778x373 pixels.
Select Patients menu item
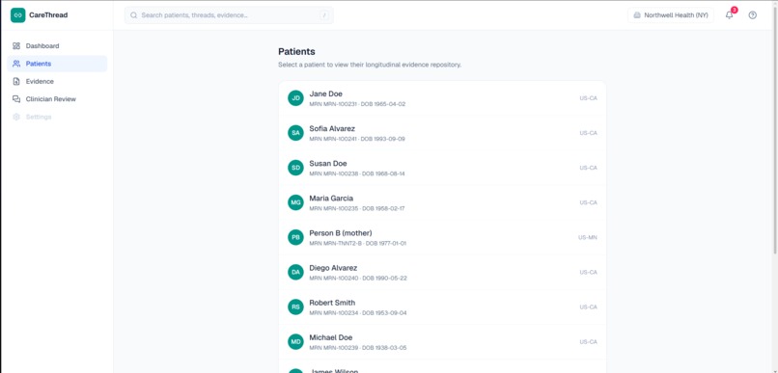click(x=57, y=64)
